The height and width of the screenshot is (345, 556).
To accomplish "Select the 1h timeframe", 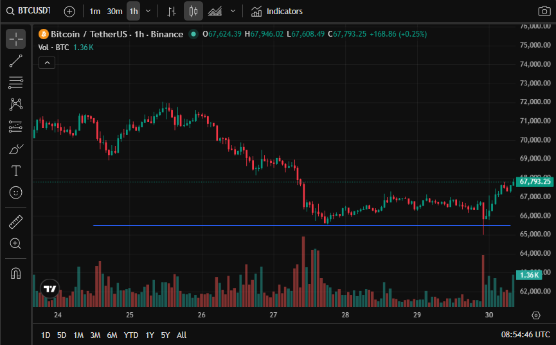I will [x=133, y=12].
